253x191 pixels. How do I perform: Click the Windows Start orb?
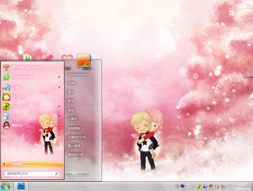[x=6, y=187]
